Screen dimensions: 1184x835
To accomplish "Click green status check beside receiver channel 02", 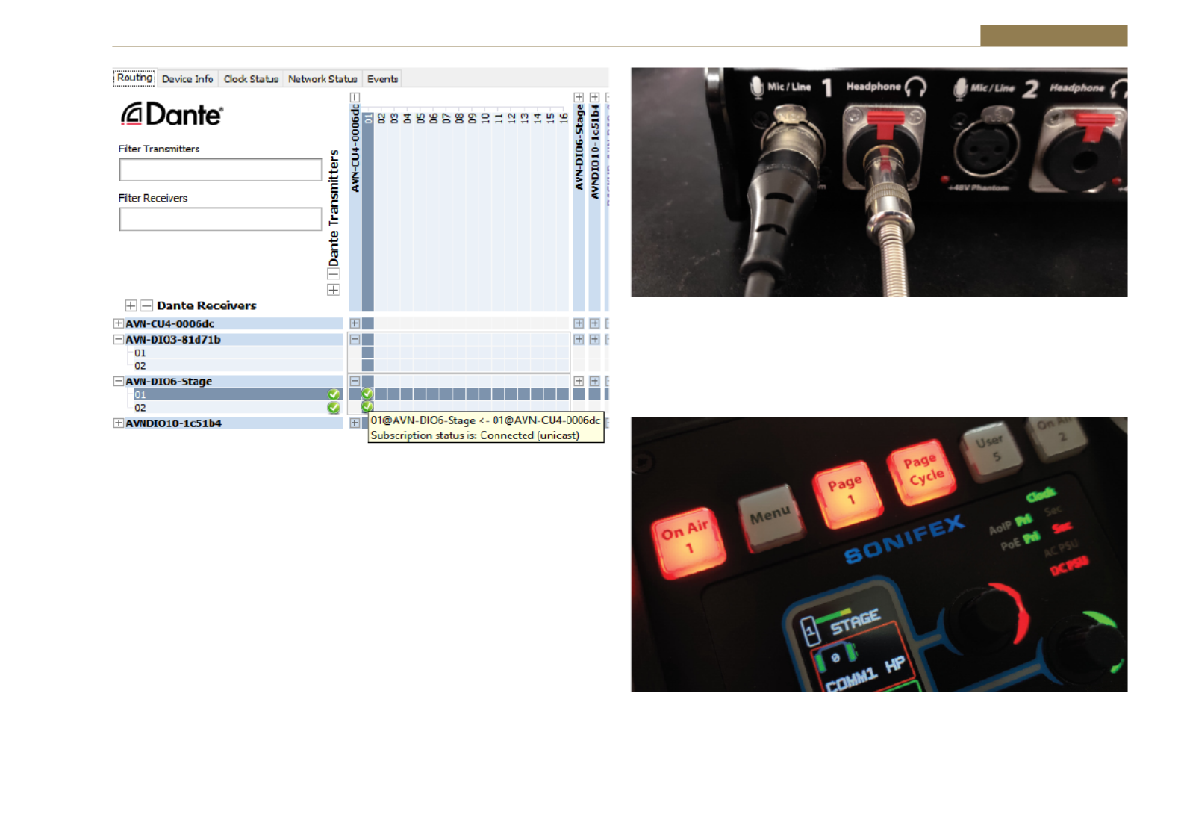I will tap(334, 408).
